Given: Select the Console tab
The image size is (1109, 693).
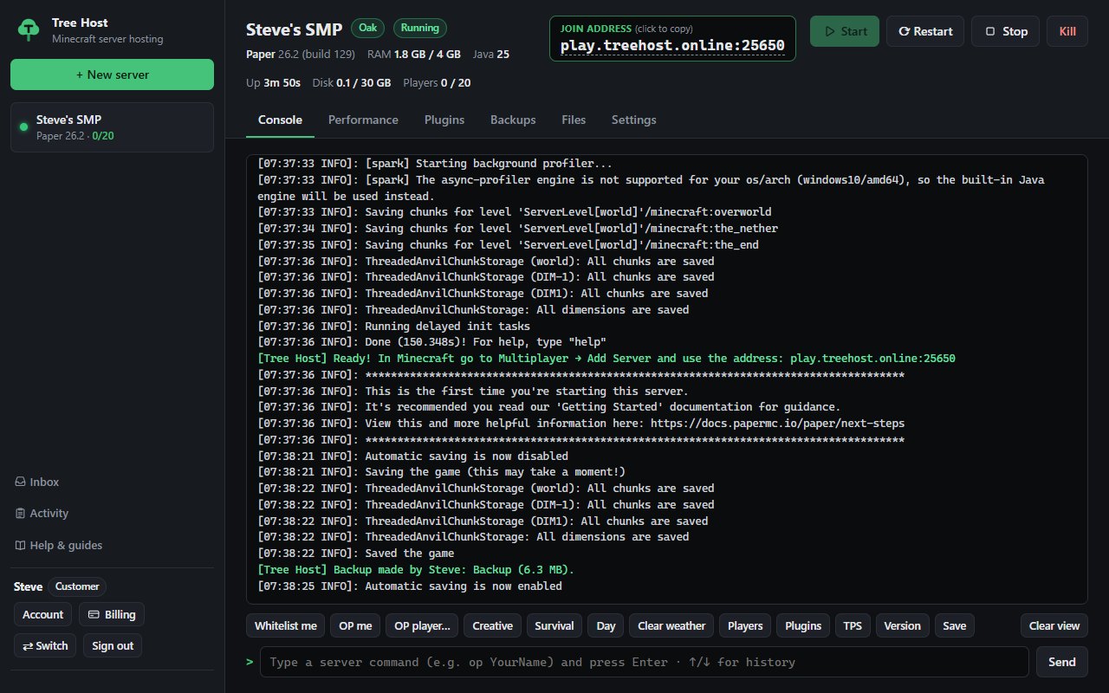Looking at the screenshot, I should tap(280, 120).
